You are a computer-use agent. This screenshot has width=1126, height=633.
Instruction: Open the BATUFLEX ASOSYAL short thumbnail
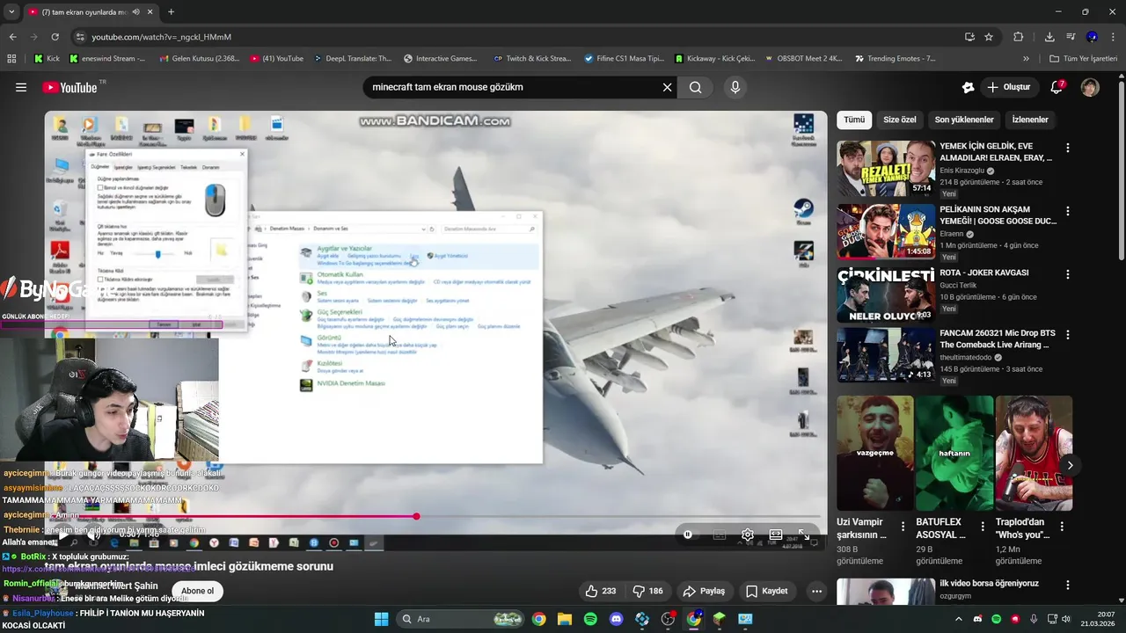click(x=954, y=454)
